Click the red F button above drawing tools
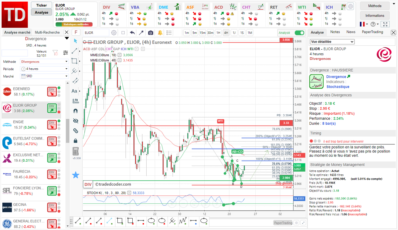The width and height of the screenshot is (398, 230). (76, 32)
